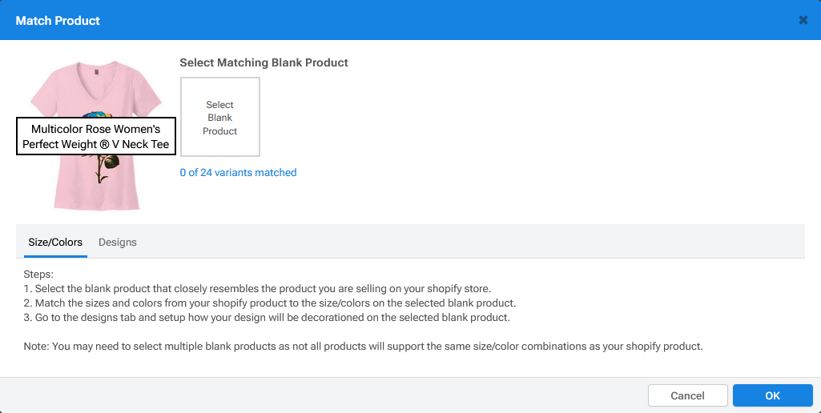Click the empty footer area left of Cancel
Screen dimensions: 821x413
tap(320, 395)
